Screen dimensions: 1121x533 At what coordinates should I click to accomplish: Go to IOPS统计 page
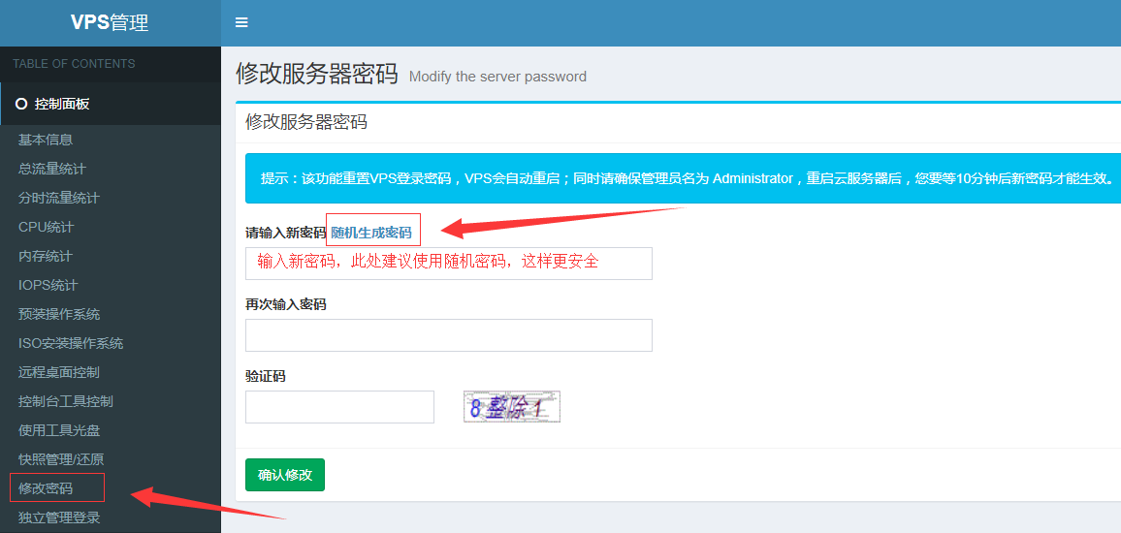coord(48,285)
